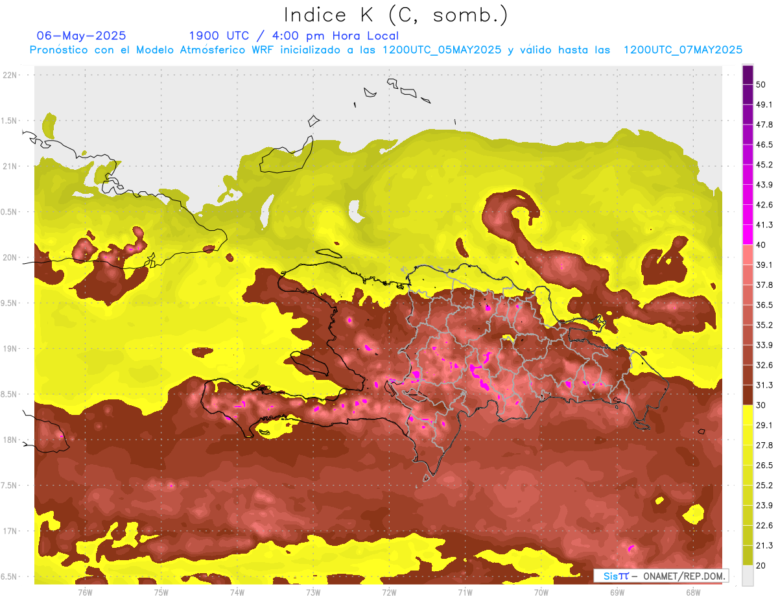Viewport: 778px width, 601px height.
Task: Click the "72W" longitude label
Action: pos(390,592)
